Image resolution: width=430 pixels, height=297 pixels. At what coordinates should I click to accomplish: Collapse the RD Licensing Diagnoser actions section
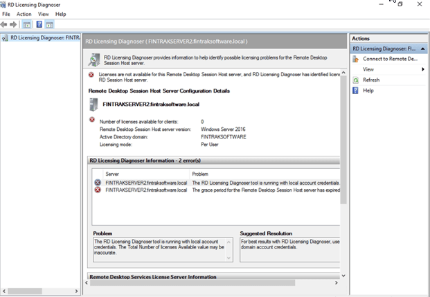422,49
